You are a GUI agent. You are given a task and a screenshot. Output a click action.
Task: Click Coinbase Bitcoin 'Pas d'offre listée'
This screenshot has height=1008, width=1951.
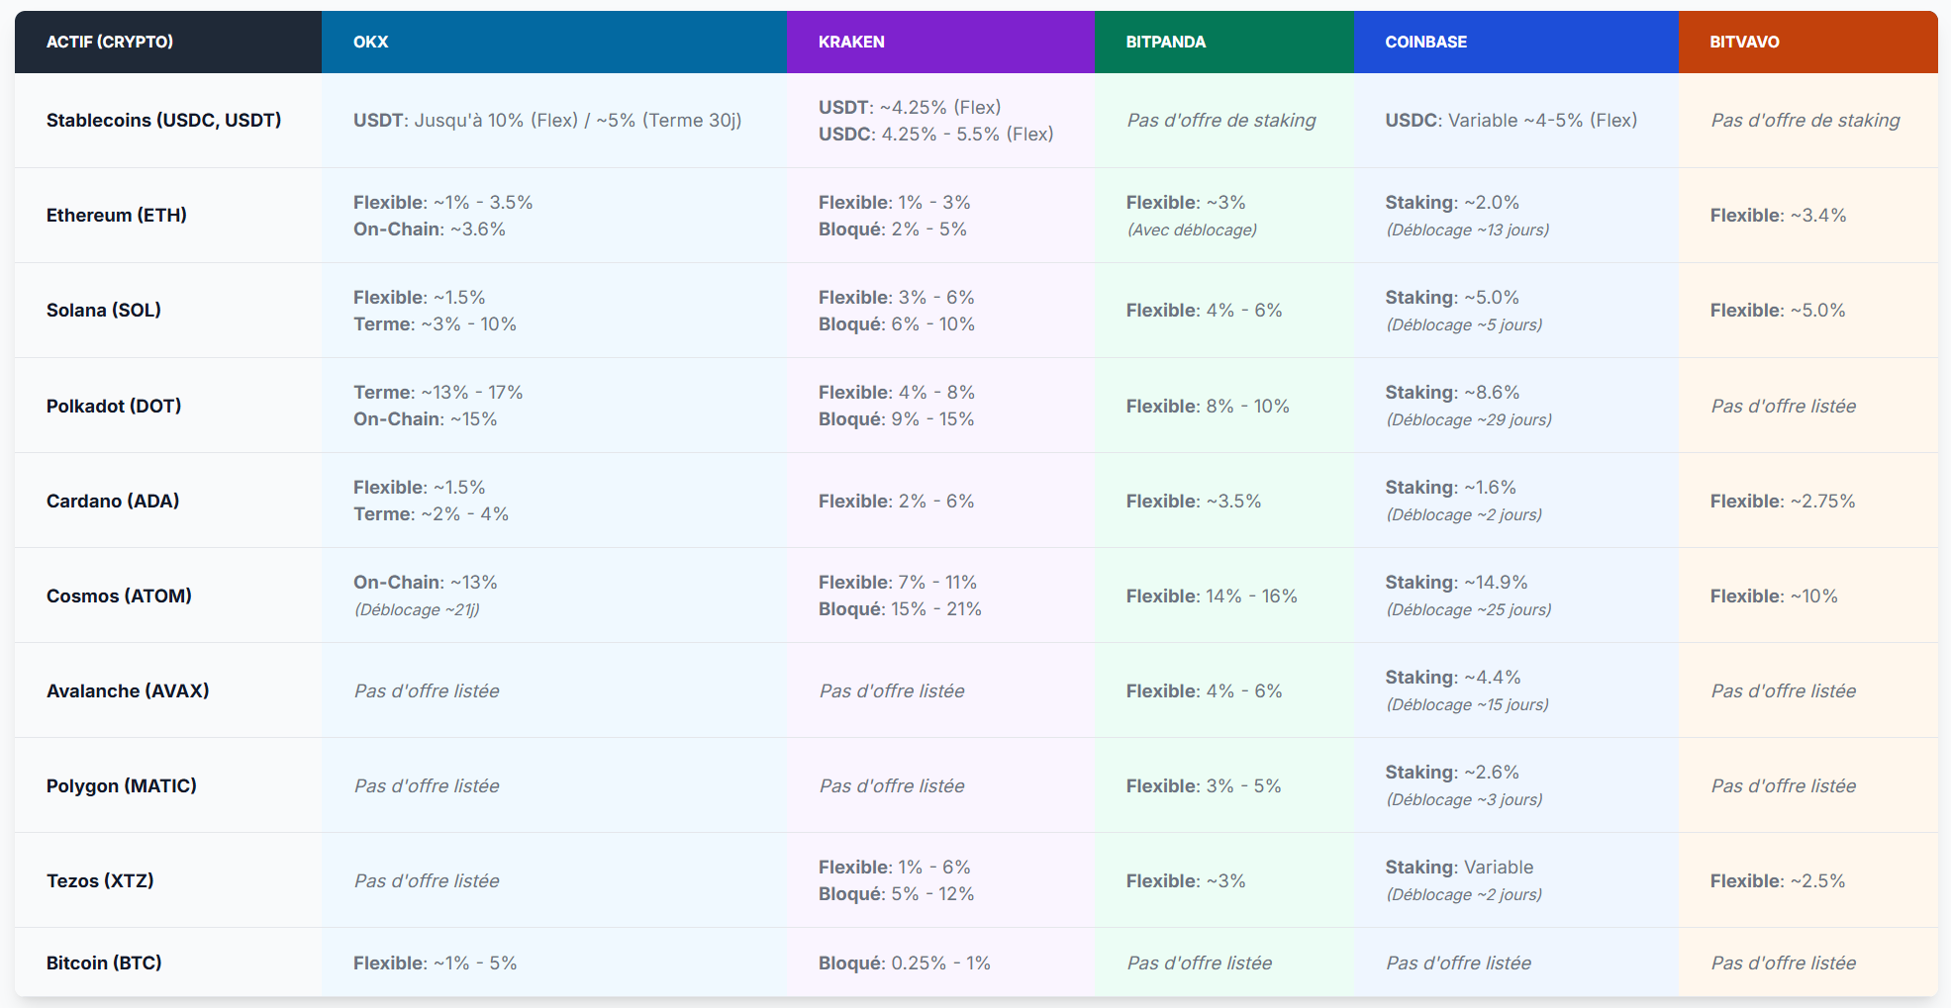pyautogui.click(x=1458, y=963)
